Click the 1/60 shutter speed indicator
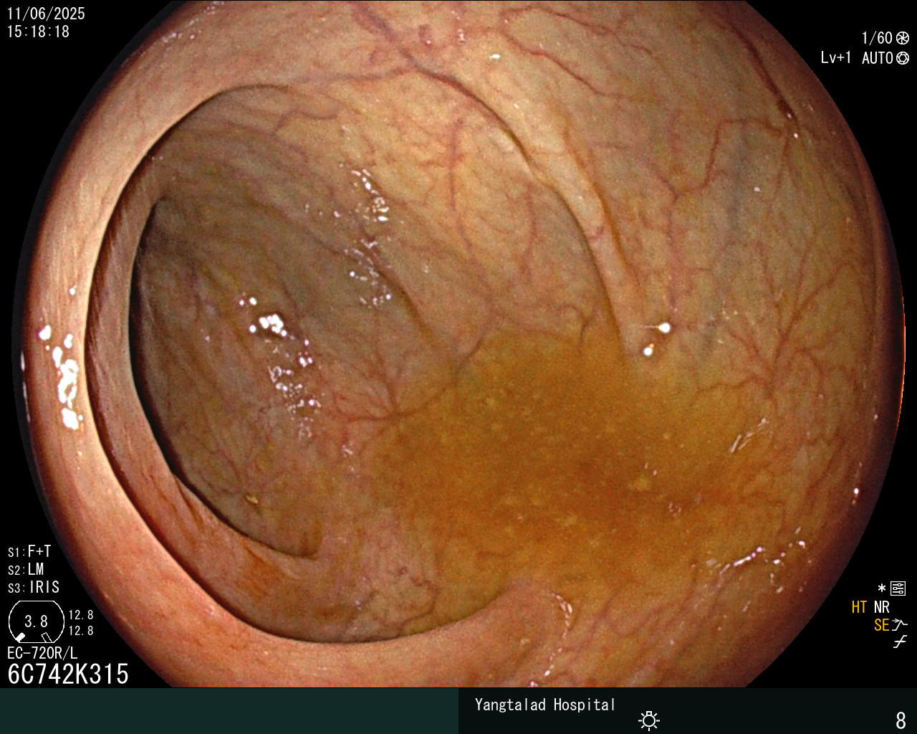Image resolution: width=917 pixels, height=734 pixels. (877, 38)
